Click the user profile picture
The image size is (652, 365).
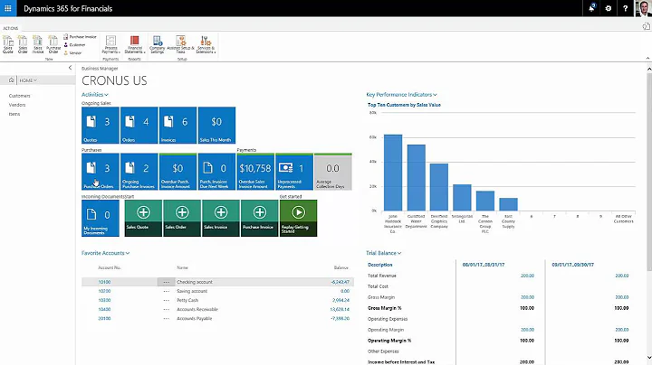[x=643, y=8]
